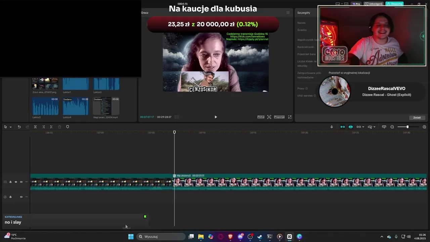Start voiceover recording with the microphone icon
This screenshot has width=430, height=242.
(332, 127)
